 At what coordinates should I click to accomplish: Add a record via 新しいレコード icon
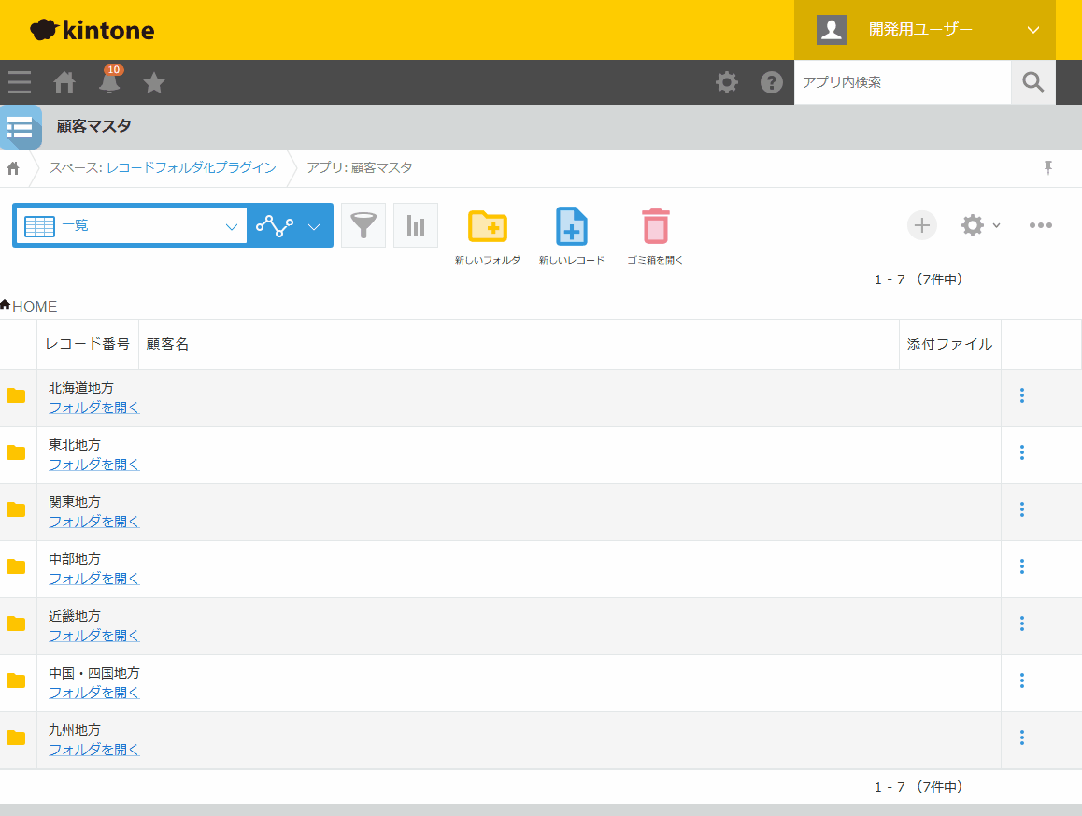coord(571,225)
